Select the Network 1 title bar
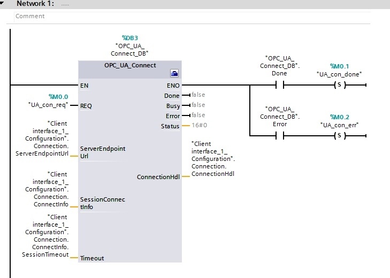The image size is (390, 278). [195, 4]
